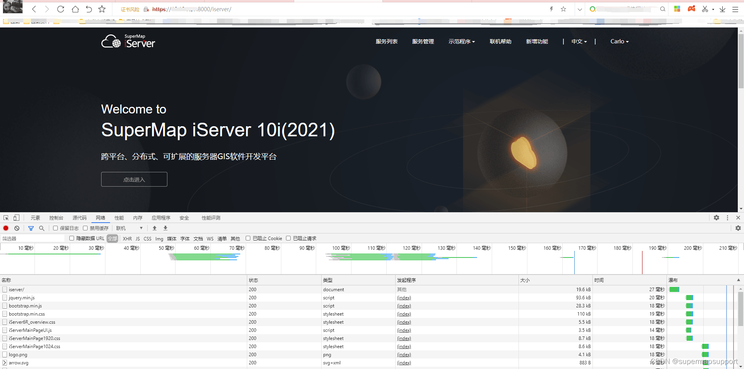Check 隐藏数据 URL option

72,239
